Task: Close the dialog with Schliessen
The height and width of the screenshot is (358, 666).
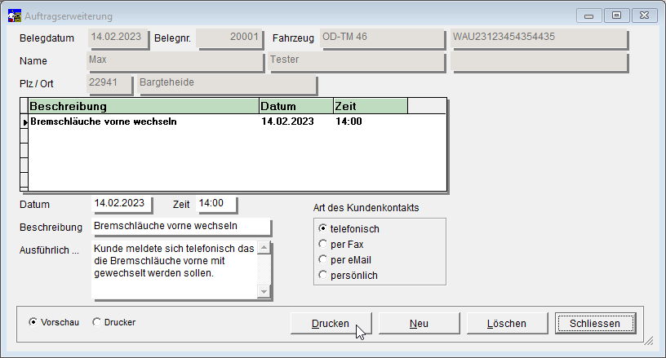Action: pos(595,323)
